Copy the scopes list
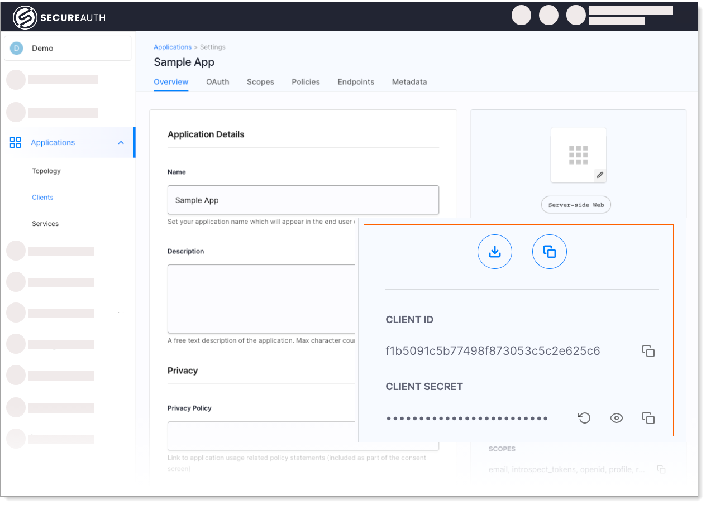This screenshot has height=505, width=706. click(661, 469)
